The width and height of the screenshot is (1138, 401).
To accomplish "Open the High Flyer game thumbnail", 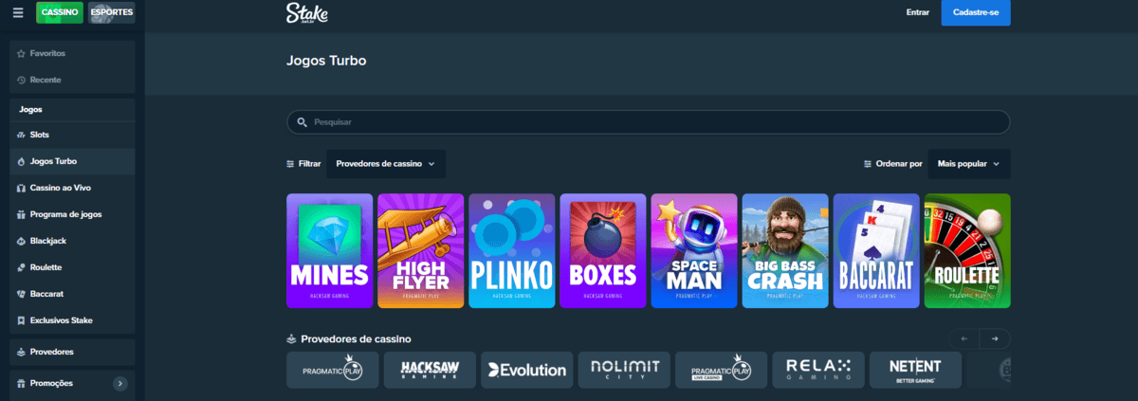I will click(421, 251).
